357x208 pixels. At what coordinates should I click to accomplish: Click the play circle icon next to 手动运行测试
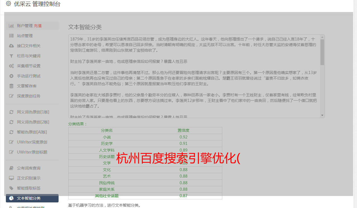click(11, 76)
